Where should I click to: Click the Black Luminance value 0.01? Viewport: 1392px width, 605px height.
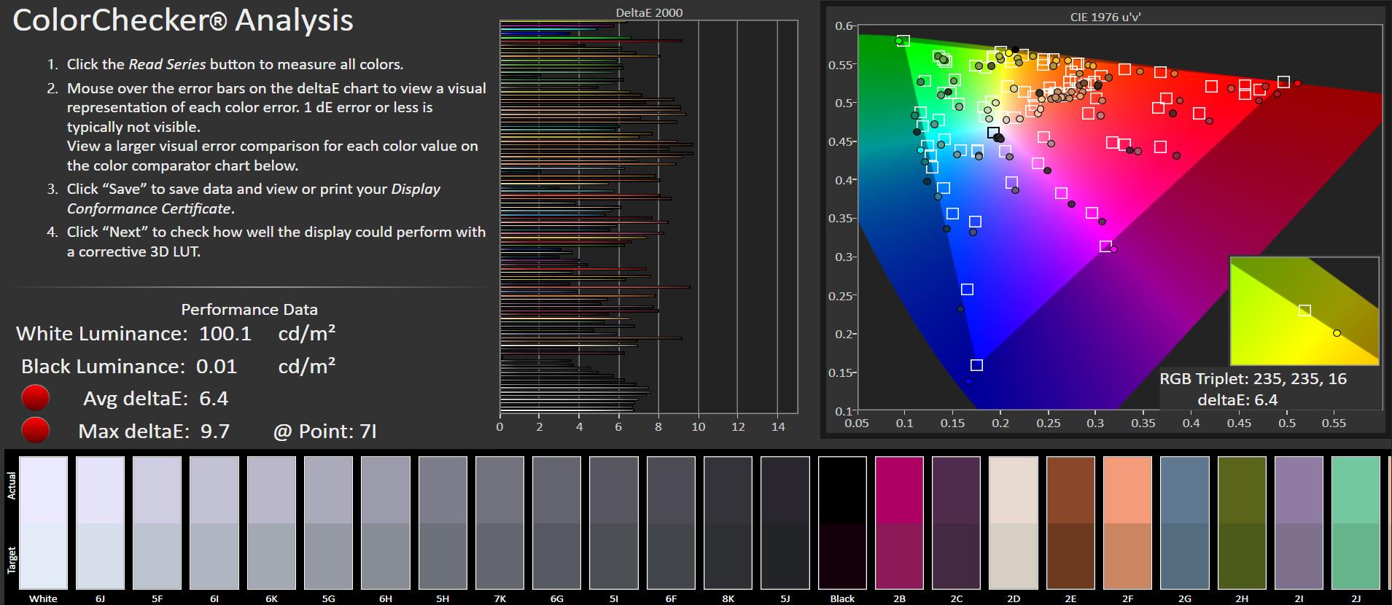(217, 366)
